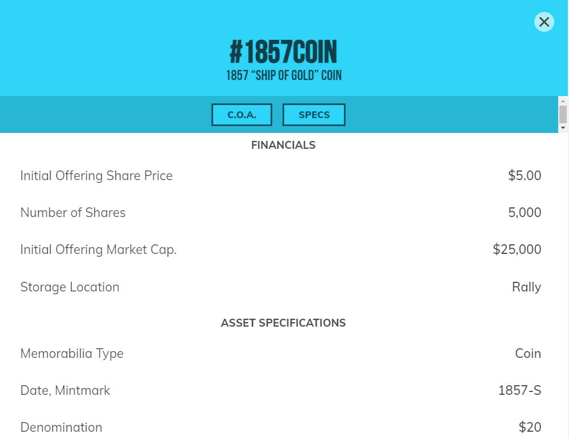
Task: Click the $5.00 share price value
Action: point(524,176)
